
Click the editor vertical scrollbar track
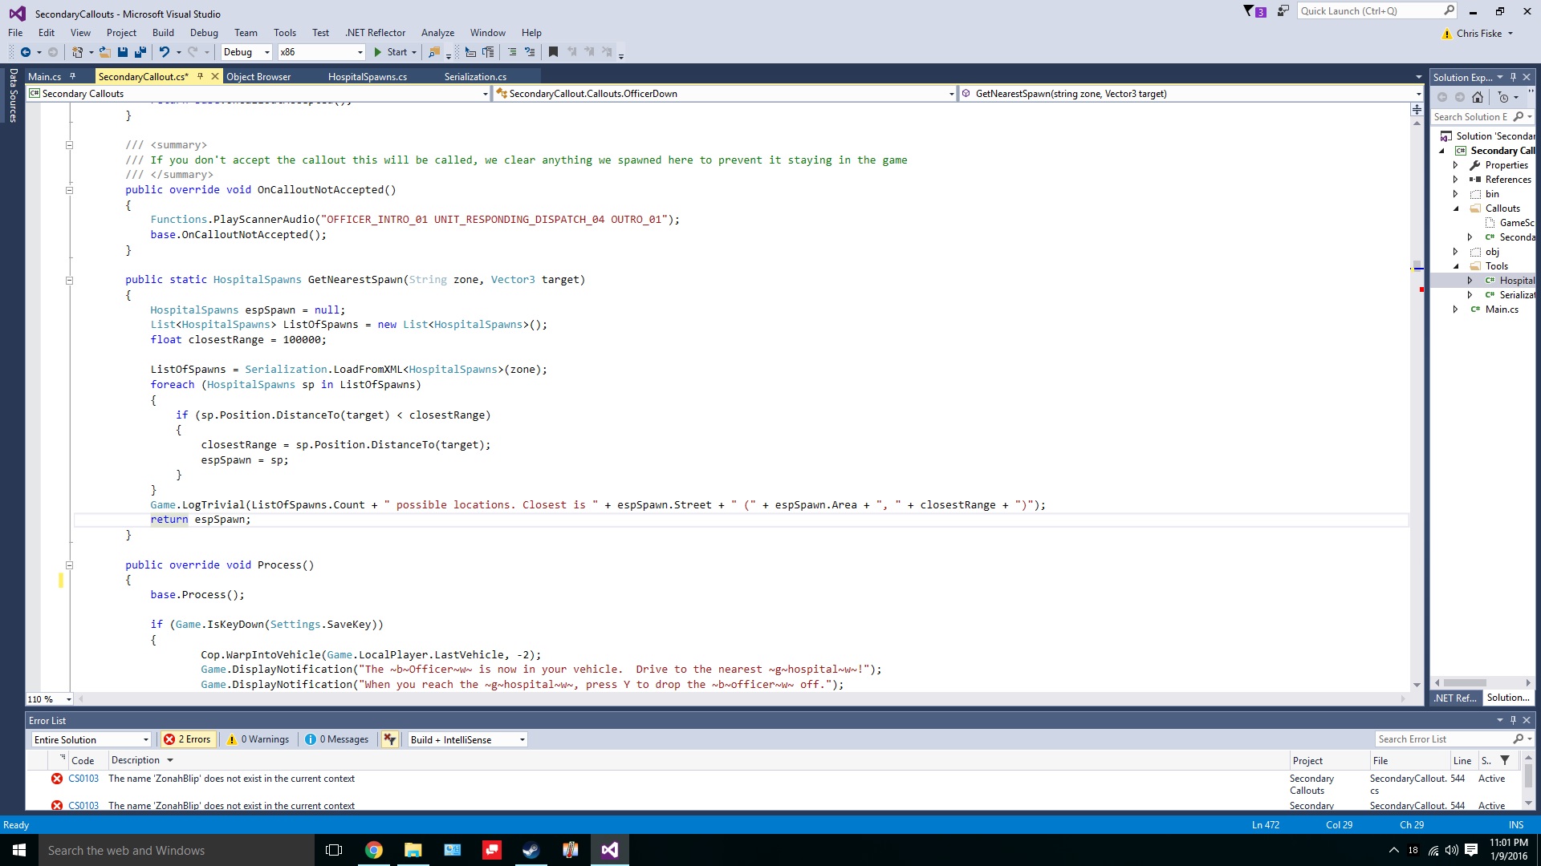coord(1417,481)
